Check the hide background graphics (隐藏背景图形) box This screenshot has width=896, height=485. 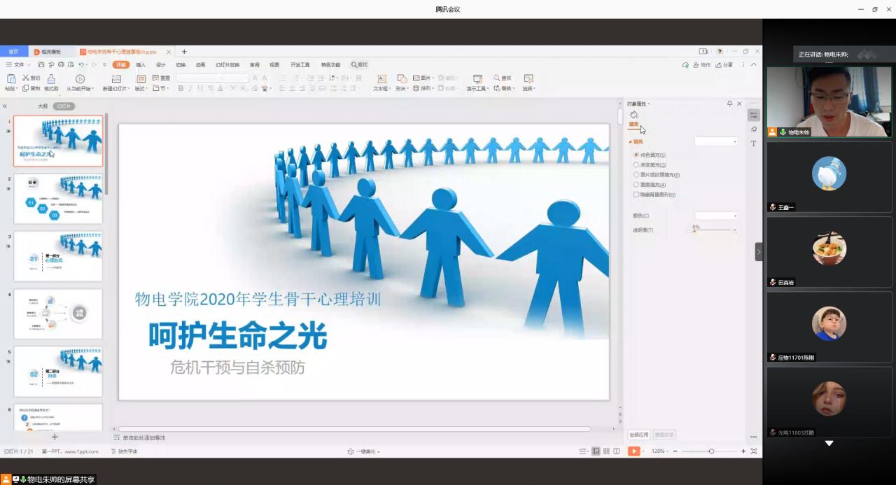pyautogui.click(x=636, y=195)
